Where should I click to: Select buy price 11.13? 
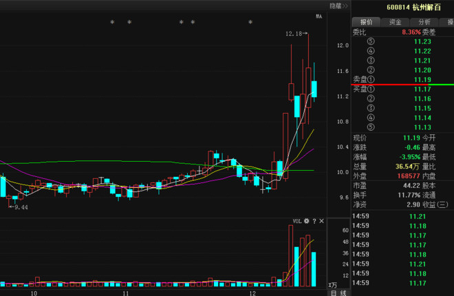[x=422, y=127]
